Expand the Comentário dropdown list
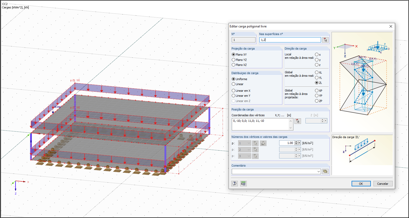The width and height of the screenshot is (409, 218). pos(319,172)
